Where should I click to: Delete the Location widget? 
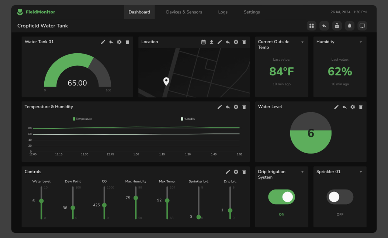pos(244,42)
